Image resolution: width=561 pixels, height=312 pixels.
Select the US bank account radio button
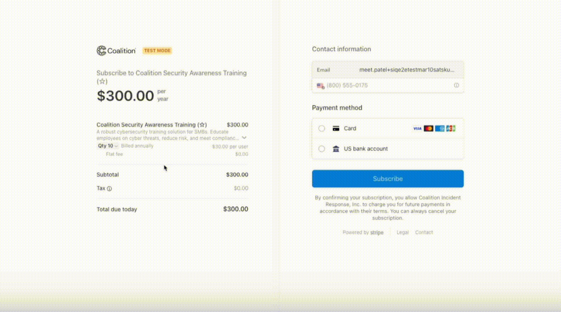(322, 149)
